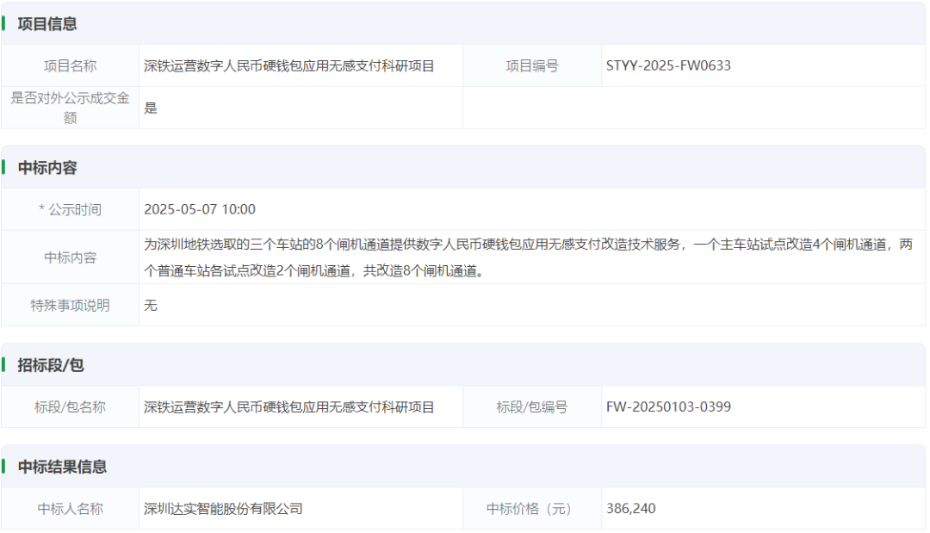Screen dimensions: 930x533
Task: Click the 无 value for 特殊事项说明
Action: [151, 305]
